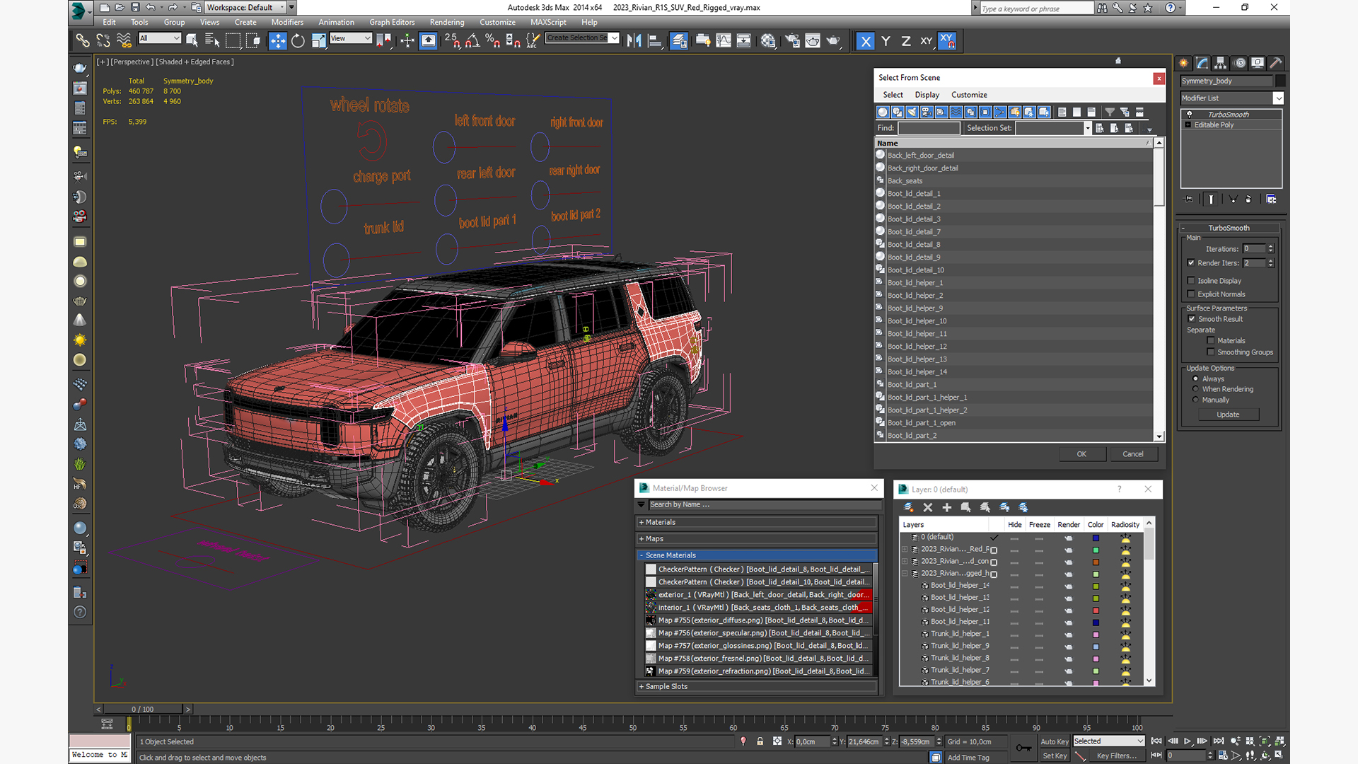Collapse the 2023_Rivian...gged_h layer tree node
1358x764 pixels.
coord(905,574)
